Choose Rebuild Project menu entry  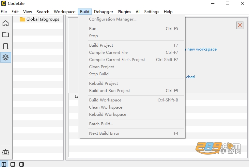click(132, 83)
